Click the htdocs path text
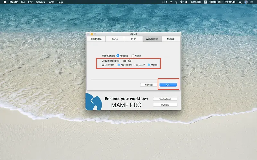The height and width of the screenshot is (160, 257). [154, 65]
